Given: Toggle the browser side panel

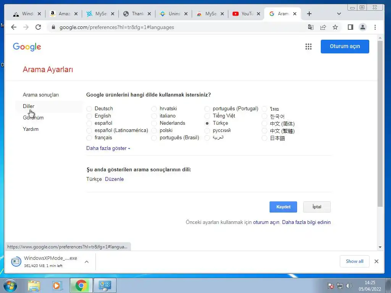Looking at the screenshot, I should [351, 27].
